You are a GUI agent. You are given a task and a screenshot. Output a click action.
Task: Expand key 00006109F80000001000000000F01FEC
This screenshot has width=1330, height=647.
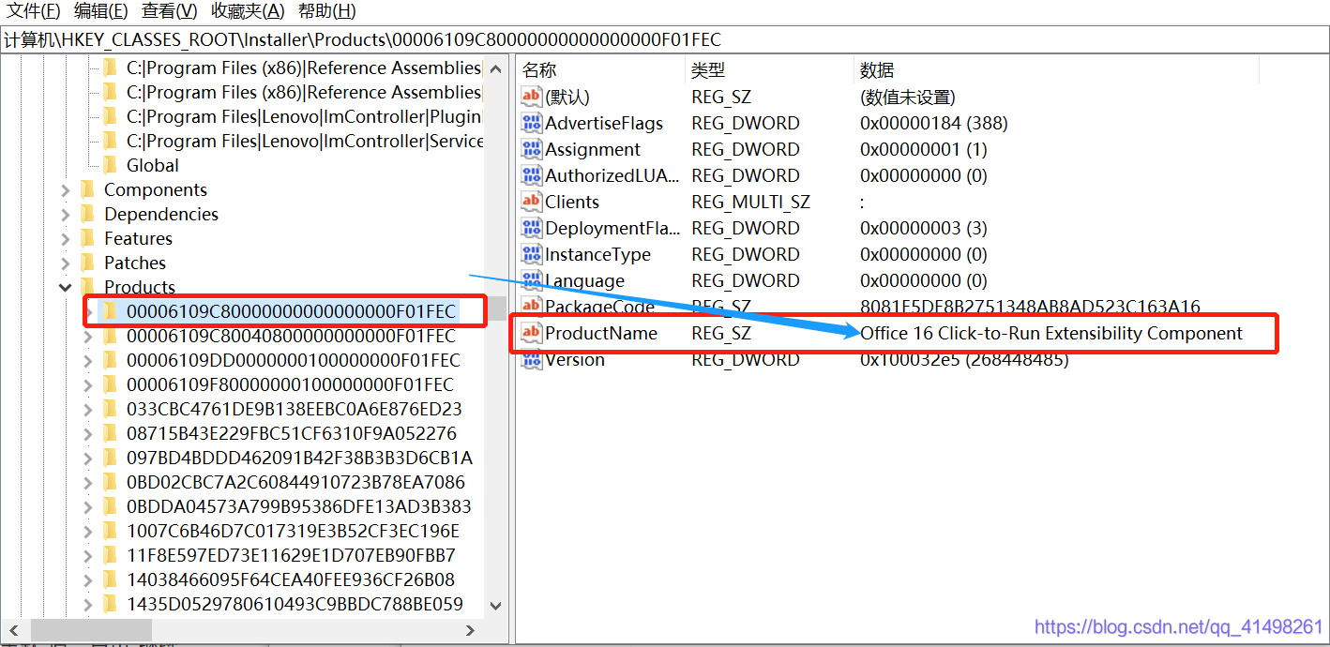(88, 384)
